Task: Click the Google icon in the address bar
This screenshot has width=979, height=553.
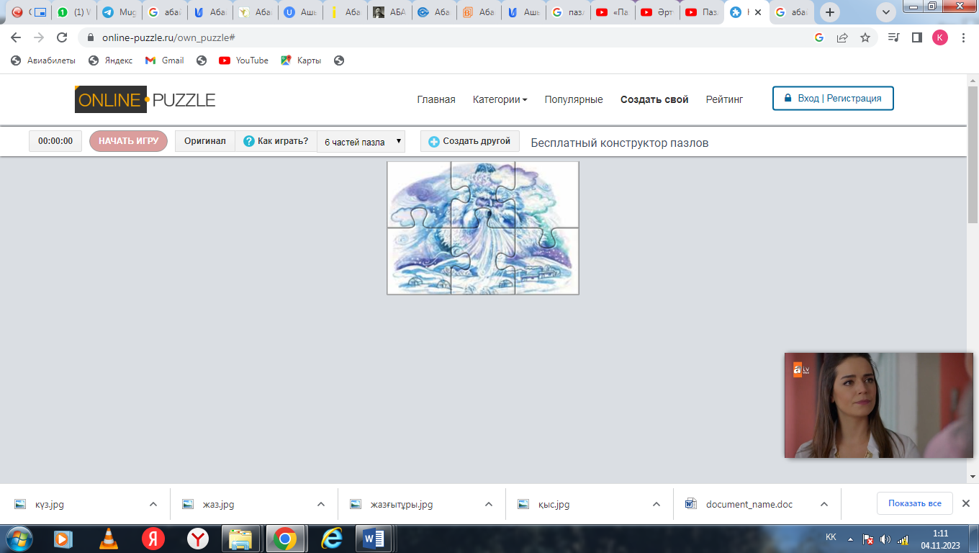Action: click(x=819, y=37)
